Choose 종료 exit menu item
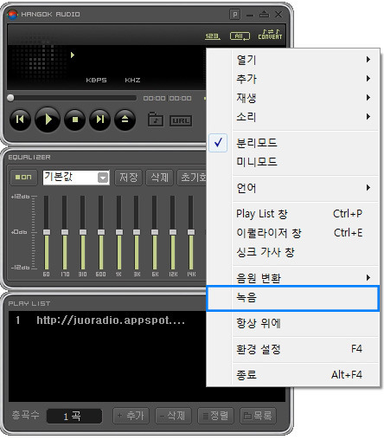This screenshot has height=440, width=384. click(293, 375)
